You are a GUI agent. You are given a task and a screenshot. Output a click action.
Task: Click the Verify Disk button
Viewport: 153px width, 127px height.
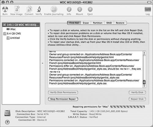tap(137, 92)
